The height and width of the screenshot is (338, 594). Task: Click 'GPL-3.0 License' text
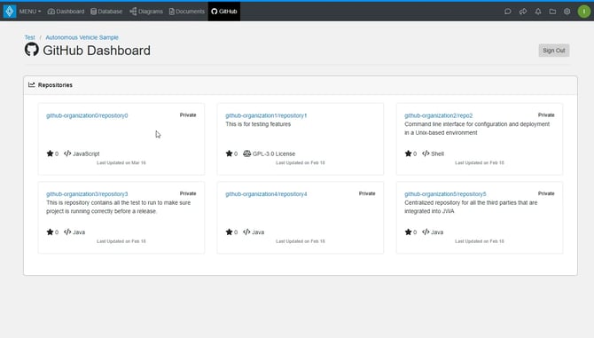274,153
